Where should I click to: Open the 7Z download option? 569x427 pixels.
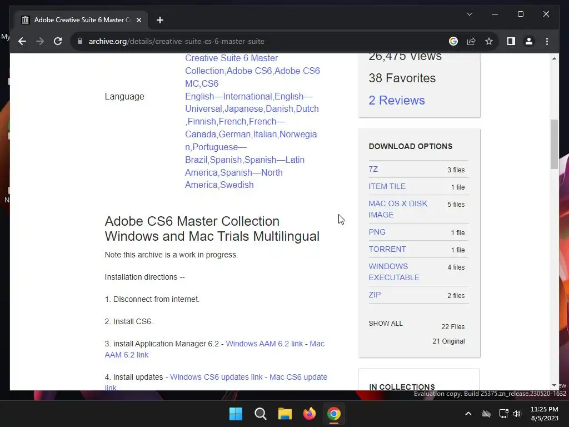(x=373, y=169)
